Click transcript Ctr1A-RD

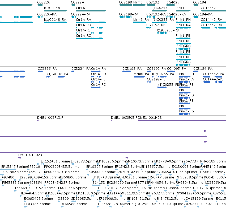(83, 25)
